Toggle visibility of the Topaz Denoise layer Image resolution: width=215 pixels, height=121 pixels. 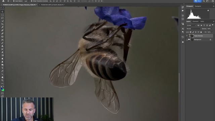point(187,36)
